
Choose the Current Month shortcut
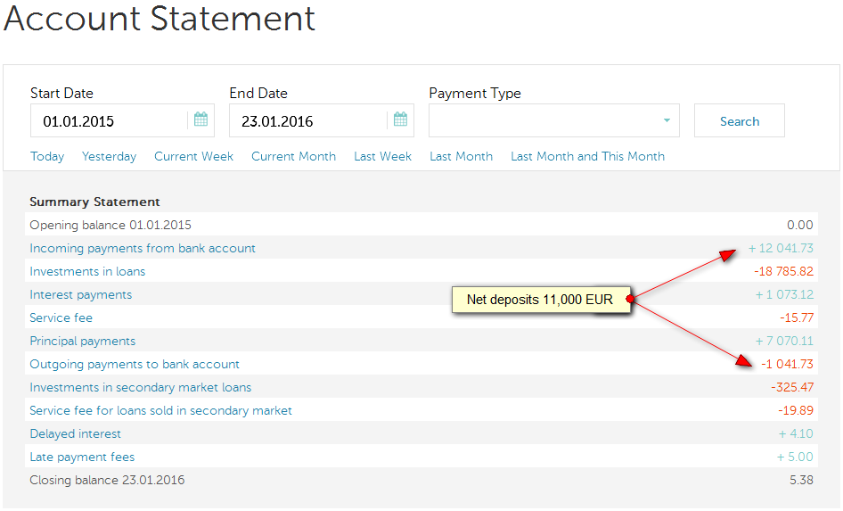click(293, 157)
